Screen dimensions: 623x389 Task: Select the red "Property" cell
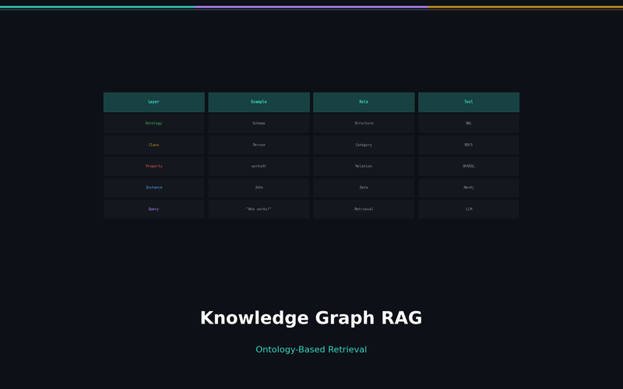pos(153,166)
